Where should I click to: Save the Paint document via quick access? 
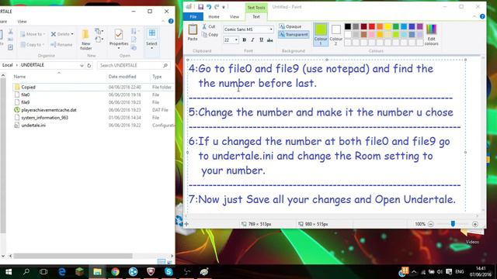(x=200, y=7)
